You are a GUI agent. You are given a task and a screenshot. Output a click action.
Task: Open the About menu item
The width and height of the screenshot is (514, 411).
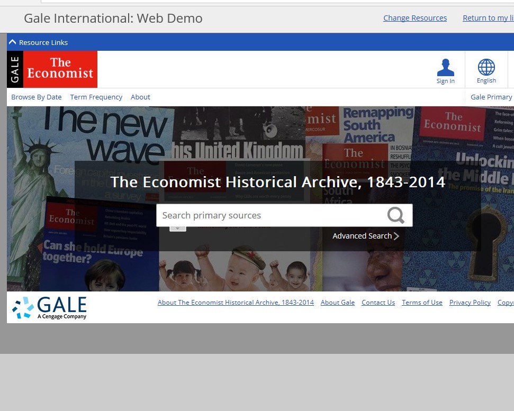coord(140,97)
